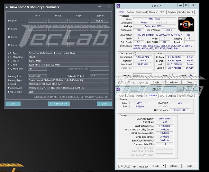Select the SPD tab in upper CPU-Z

[x=162, y=12]
